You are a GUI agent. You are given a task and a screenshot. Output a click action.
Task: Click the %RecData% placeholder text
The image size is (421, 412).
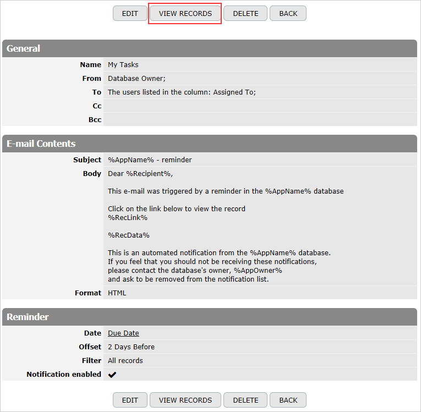coord(129,235)
